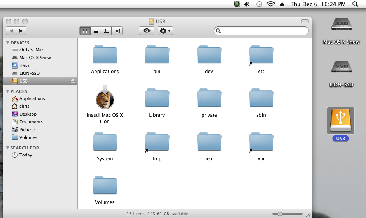Select the private folder
Viewport: 366px width, 218px height.
tap(209, 98)
